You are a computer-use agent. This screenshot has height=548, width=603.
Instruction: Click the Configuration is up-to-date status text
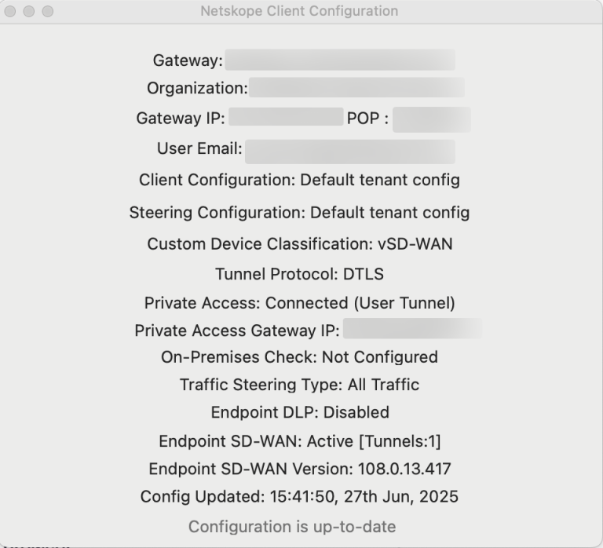click(292, 526)
